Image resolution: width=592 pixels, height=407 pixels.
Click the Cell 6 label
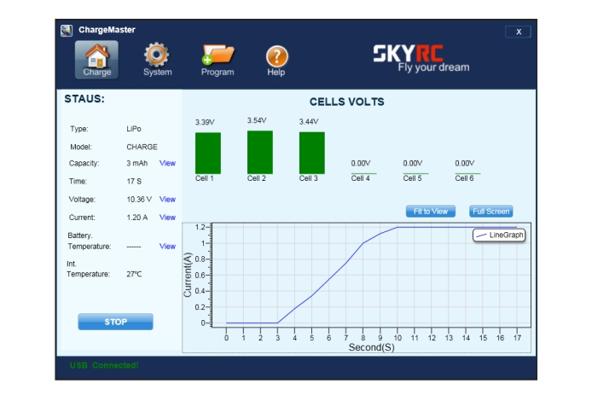(x=464, y=178)
